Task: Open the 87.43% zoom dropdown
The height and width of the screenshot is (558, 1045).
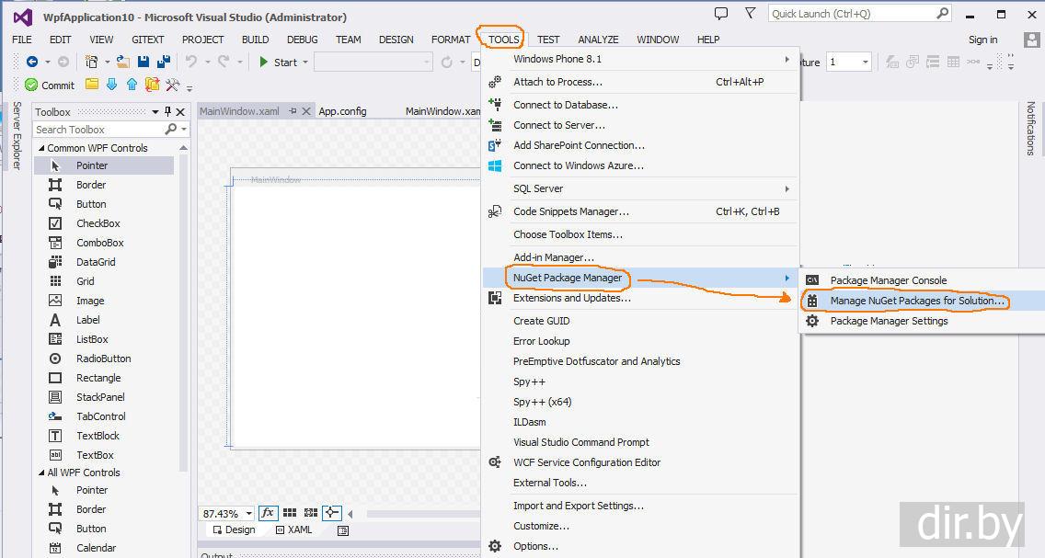Action: pos(247,514)
